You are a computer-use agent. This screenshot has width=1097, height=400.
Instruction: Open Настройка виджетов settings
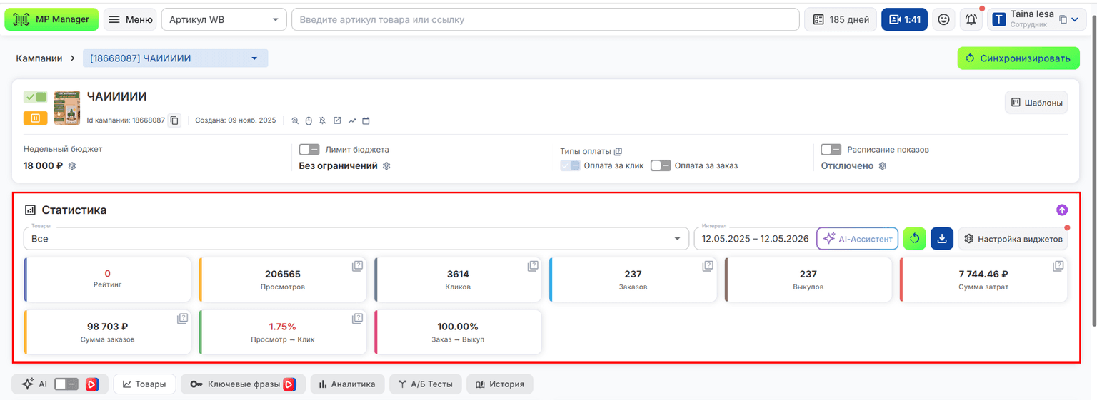coord(1013,238)
